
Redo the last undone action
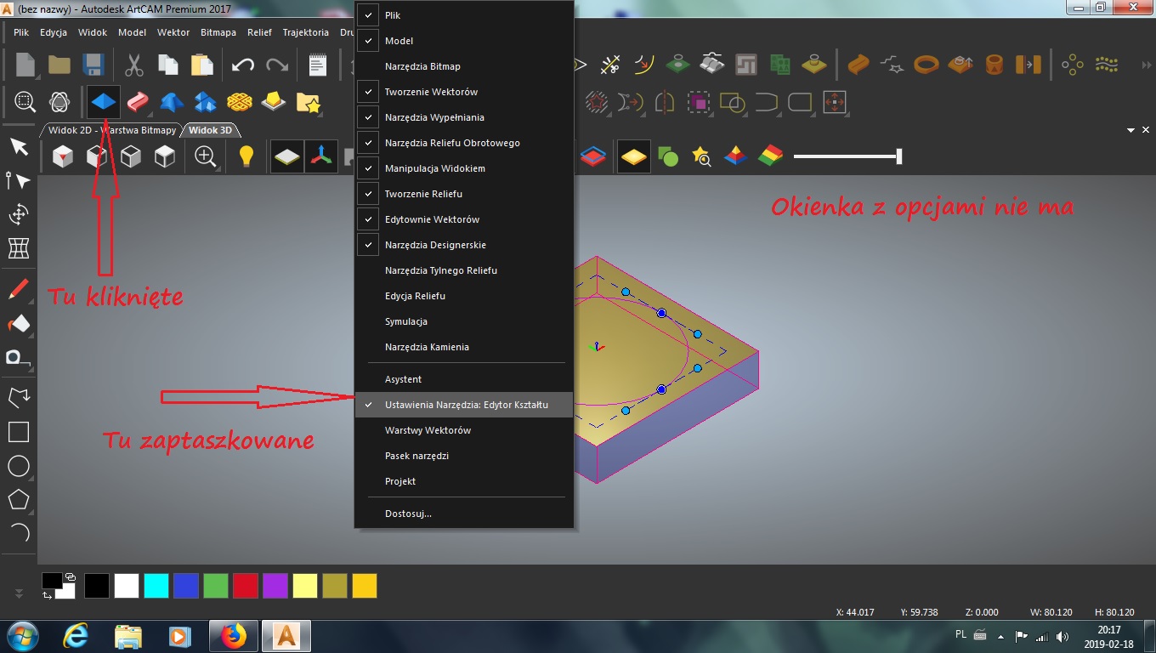point(277,65)
